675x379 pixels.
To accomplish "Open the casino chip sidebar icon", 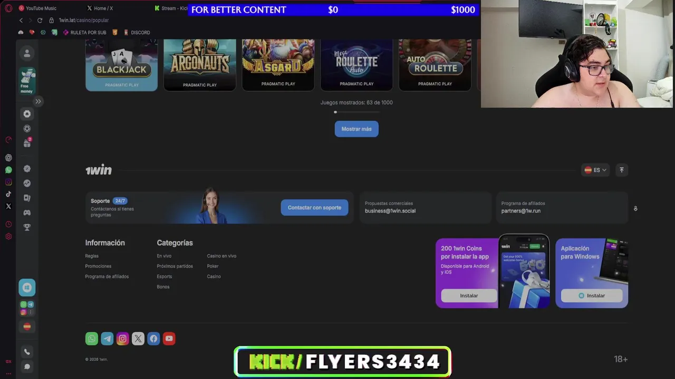I will click(x=27, y=114).
